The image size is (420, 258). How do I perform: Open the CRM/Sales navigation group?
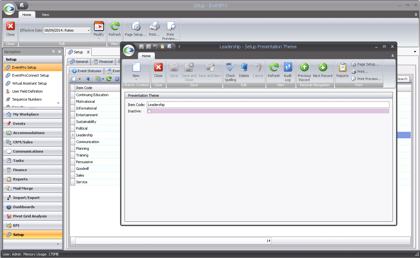pyautogui.click(x=33, y=142)
